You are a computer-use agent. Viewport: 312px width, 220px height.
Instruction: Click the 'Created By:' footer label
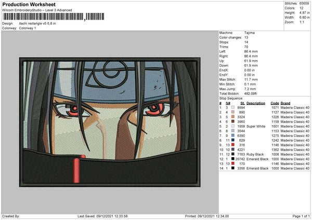11,216
